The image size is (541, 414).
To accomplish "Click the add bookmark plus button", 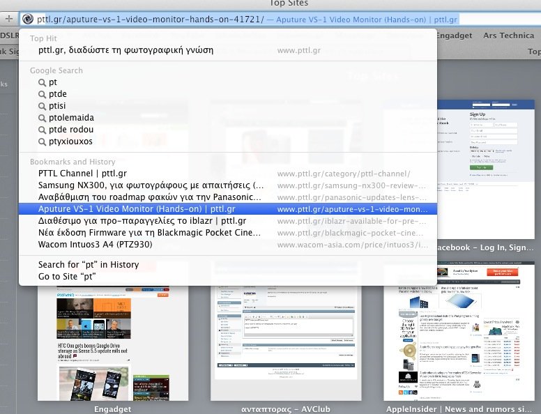I will pos(8,19).
